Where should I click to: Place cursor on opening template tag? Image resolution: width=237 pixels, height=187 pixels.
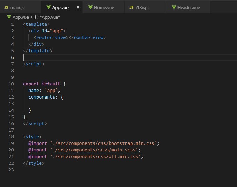pos(36,24)
